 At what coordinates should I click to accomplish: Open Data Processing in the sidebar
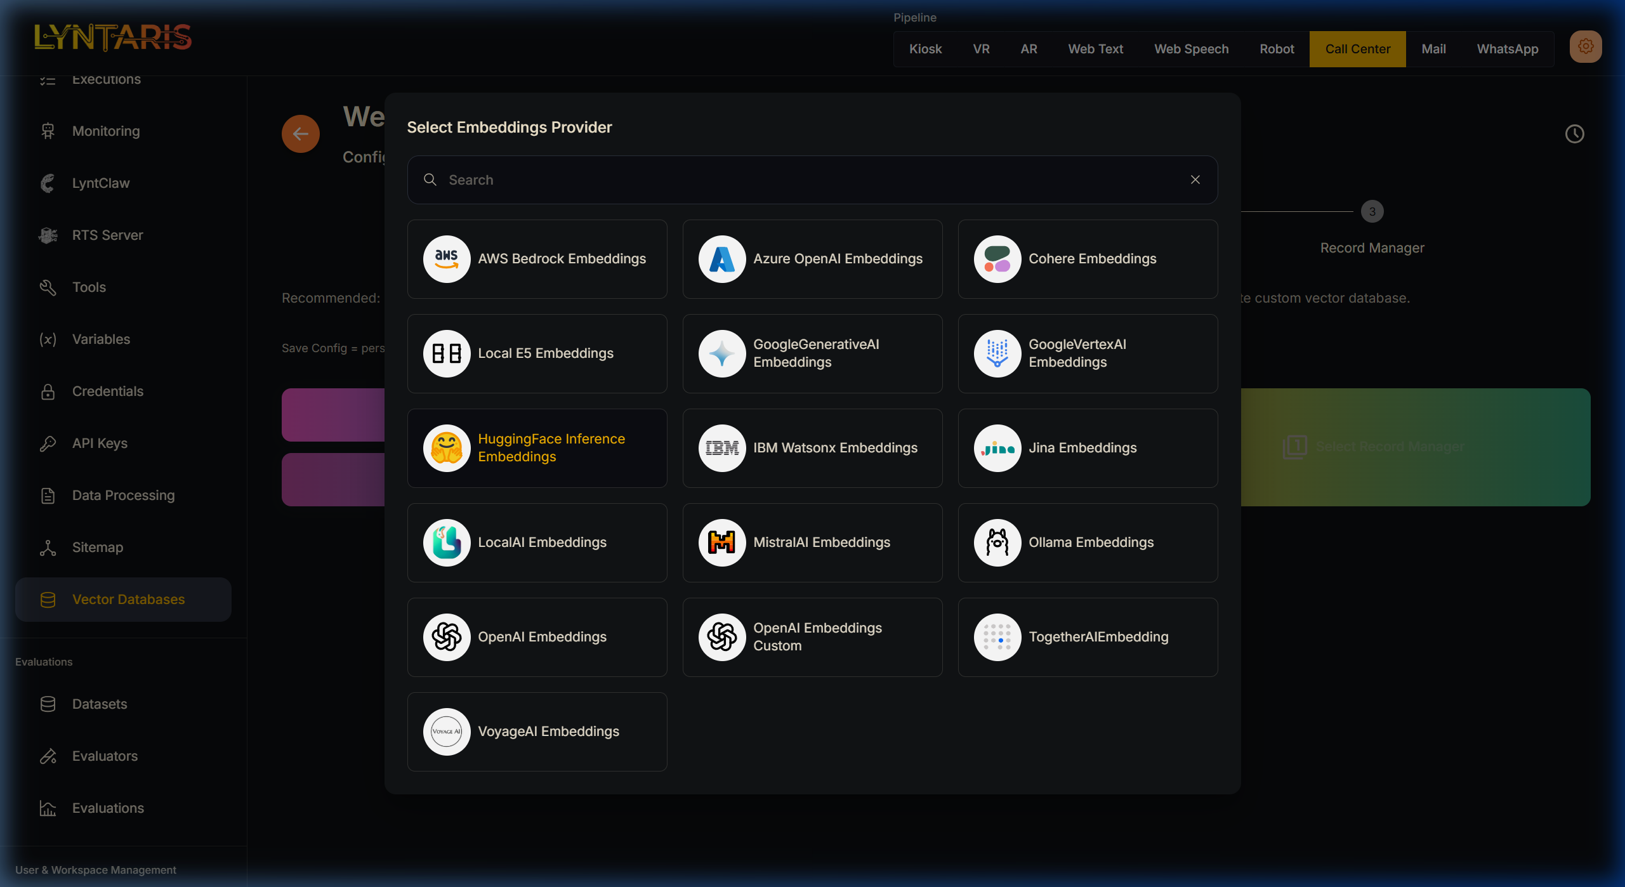coord(123,496)
